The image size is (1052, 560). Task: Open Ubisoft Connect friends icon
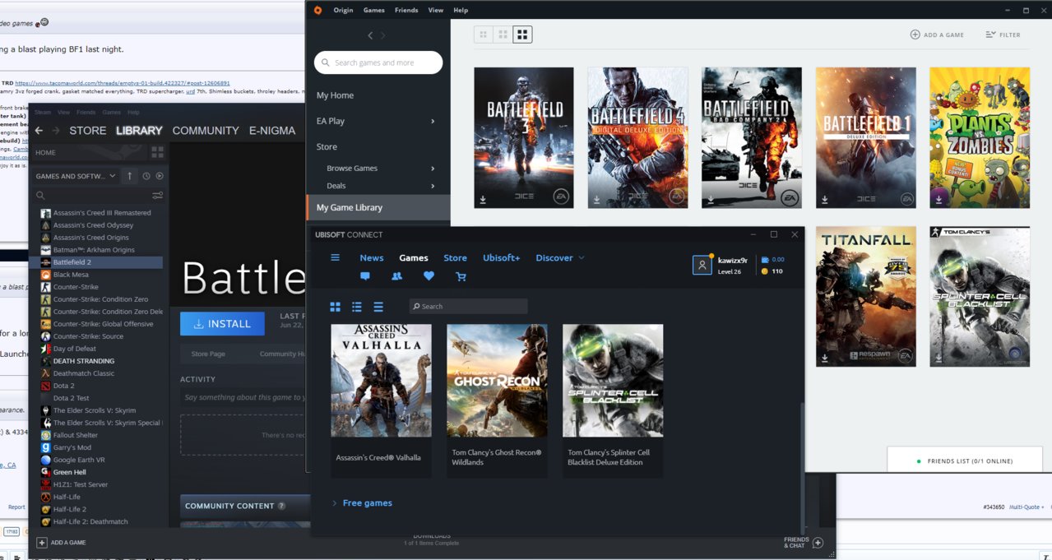[x=396, y=276]
